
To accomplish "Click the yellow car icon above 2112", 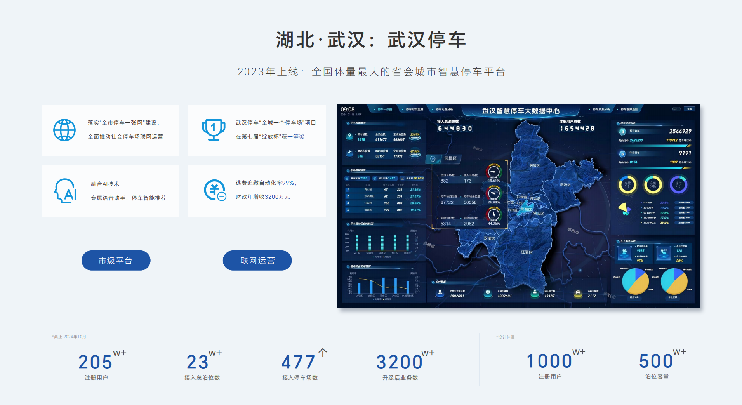I will pyautogui.click(x=578, y=293).
